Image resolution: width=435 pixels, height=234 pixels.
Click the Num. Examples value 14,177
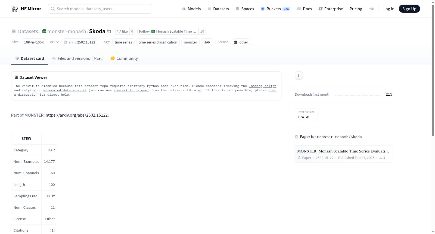[x=49, y=161]
